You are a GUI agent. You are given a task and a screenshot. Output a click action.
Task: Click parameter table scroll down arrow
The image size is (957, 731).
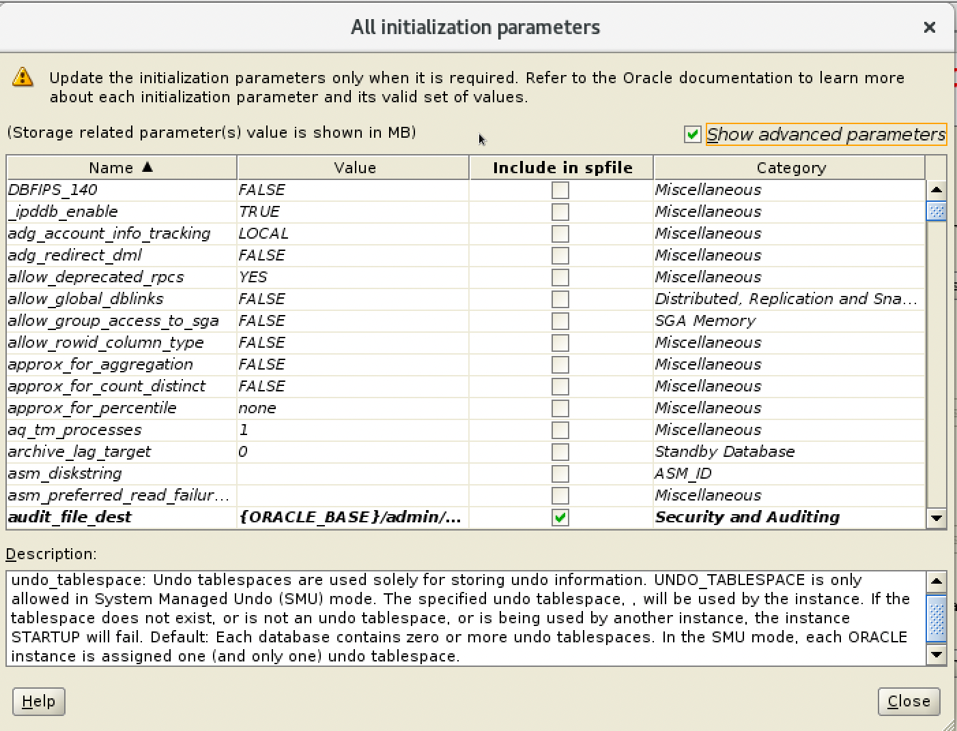937,518
